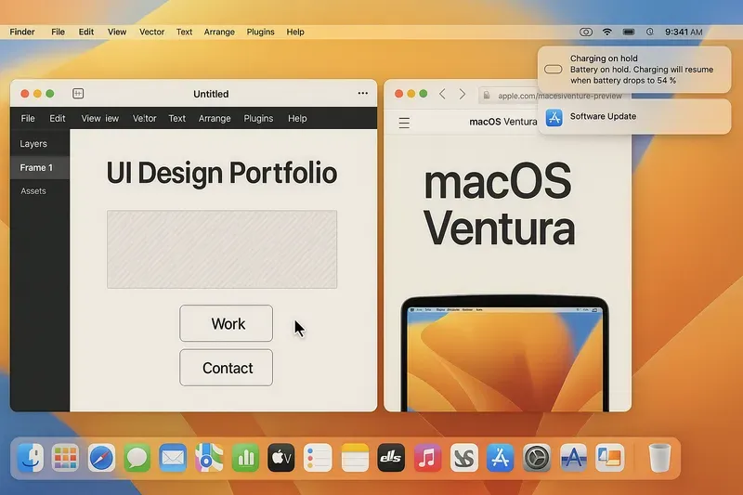Open blue App Store icon in Dock
The image size is (743, 495).
(x=500, y=458)
